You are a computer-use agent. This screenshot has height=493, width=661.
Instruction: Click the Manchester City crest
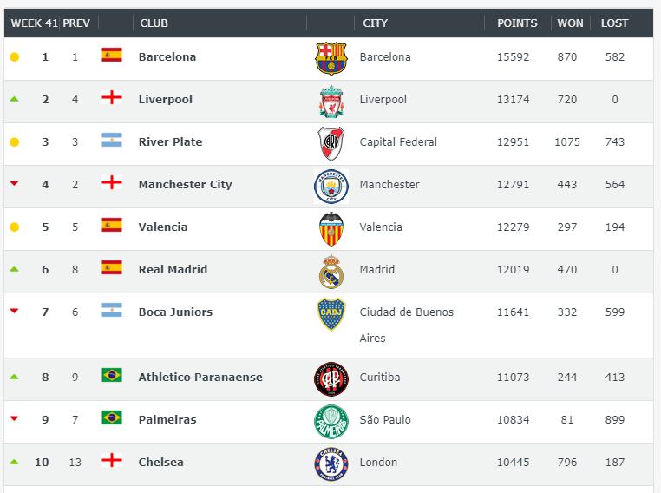point(330,186)
